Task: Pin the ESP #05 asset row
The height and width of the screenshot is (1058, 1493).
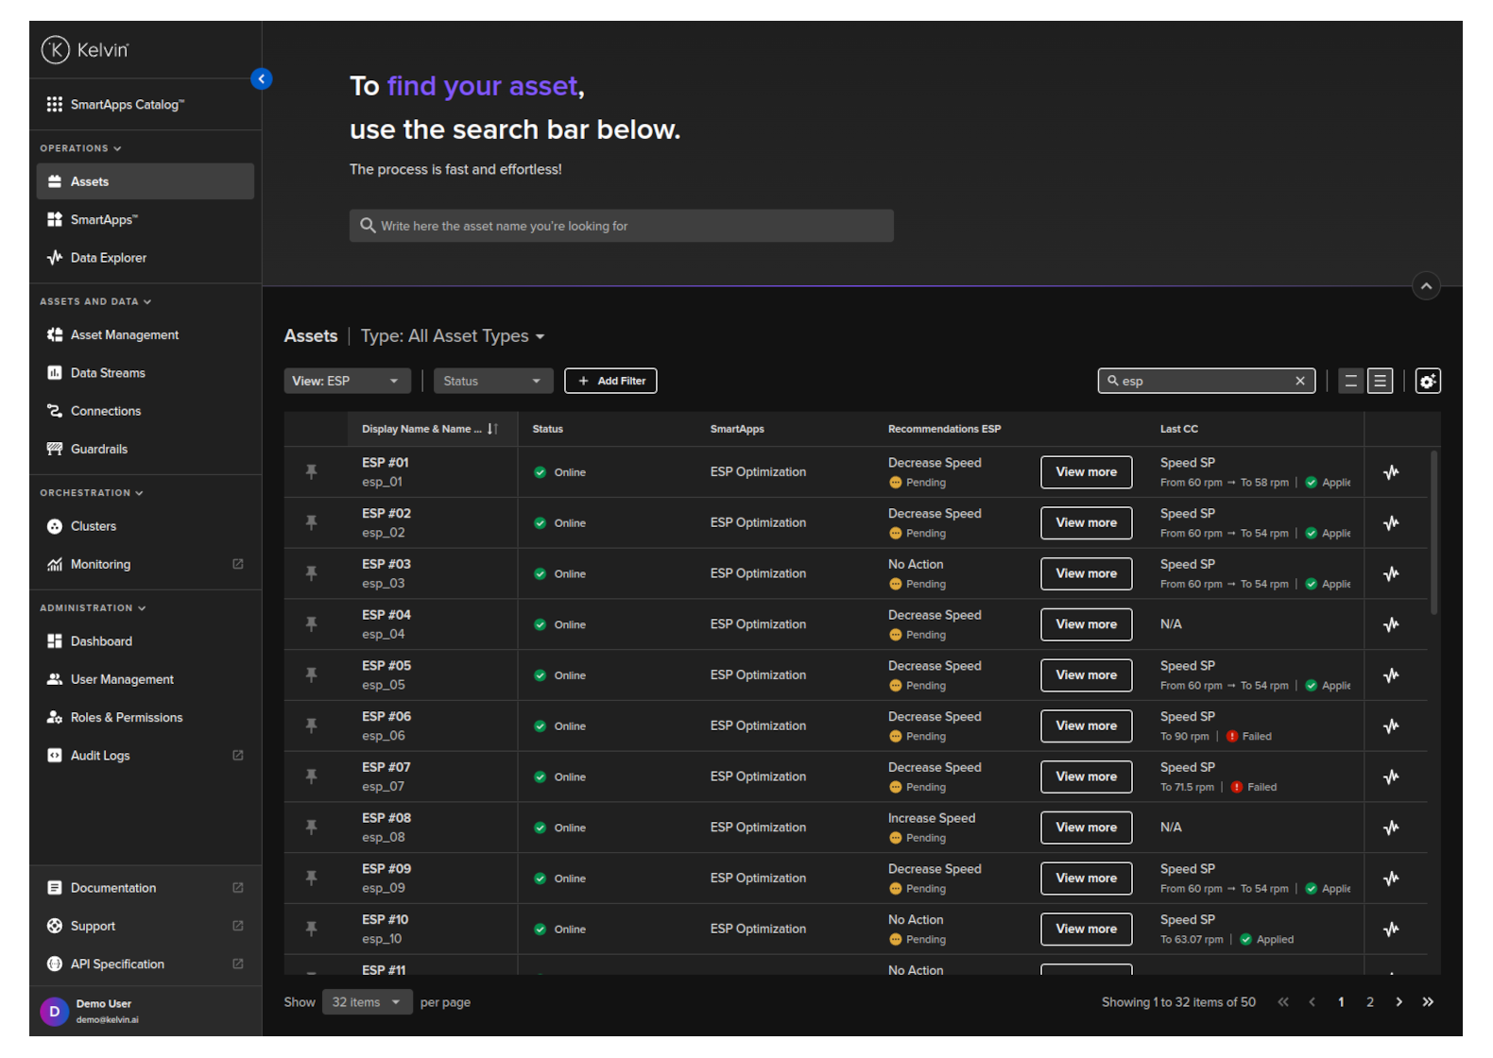Action: (x=311, y=674)
